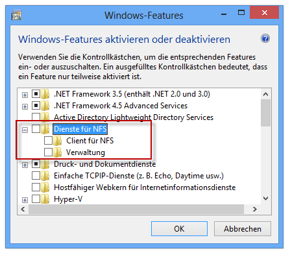Click the Windows-Features title bar app icon
Viewport: 290px width, 253px height.
[16, 16]
